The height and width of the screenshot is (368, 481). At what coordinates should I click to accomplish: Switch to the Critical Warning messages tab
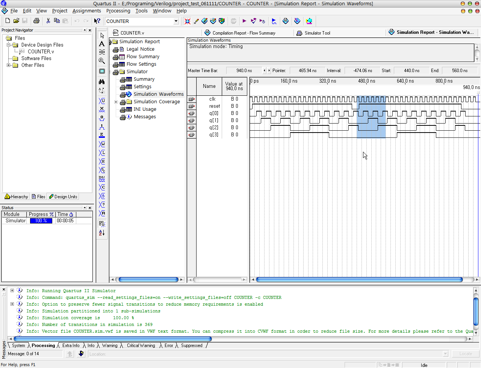pyautogui.click(x=141, y=345)
